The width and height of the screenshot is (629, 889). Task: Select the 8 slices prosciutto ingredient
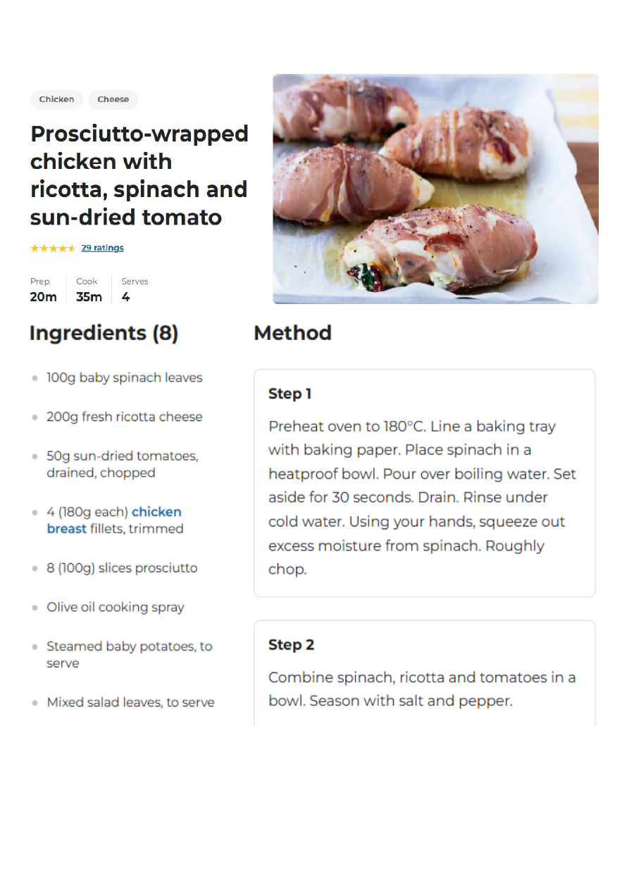122,568
